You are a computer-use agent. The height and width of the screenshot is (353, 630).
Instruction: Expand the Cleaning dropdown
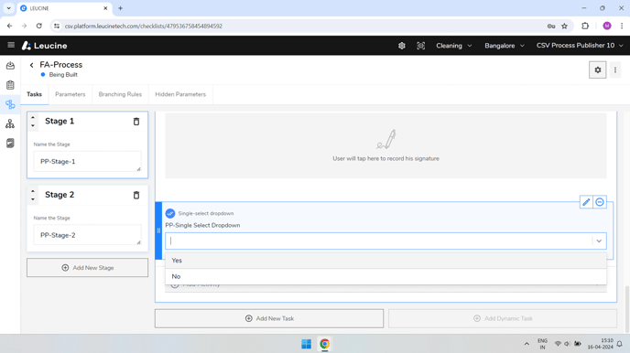(454, 46)
